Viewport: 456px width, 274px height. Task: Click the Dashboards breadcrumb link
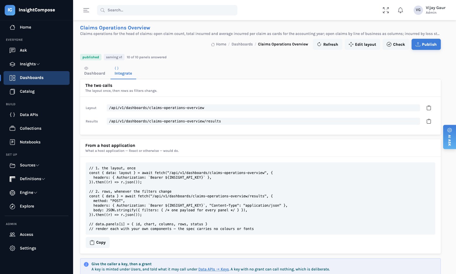(x=242, y=44)
